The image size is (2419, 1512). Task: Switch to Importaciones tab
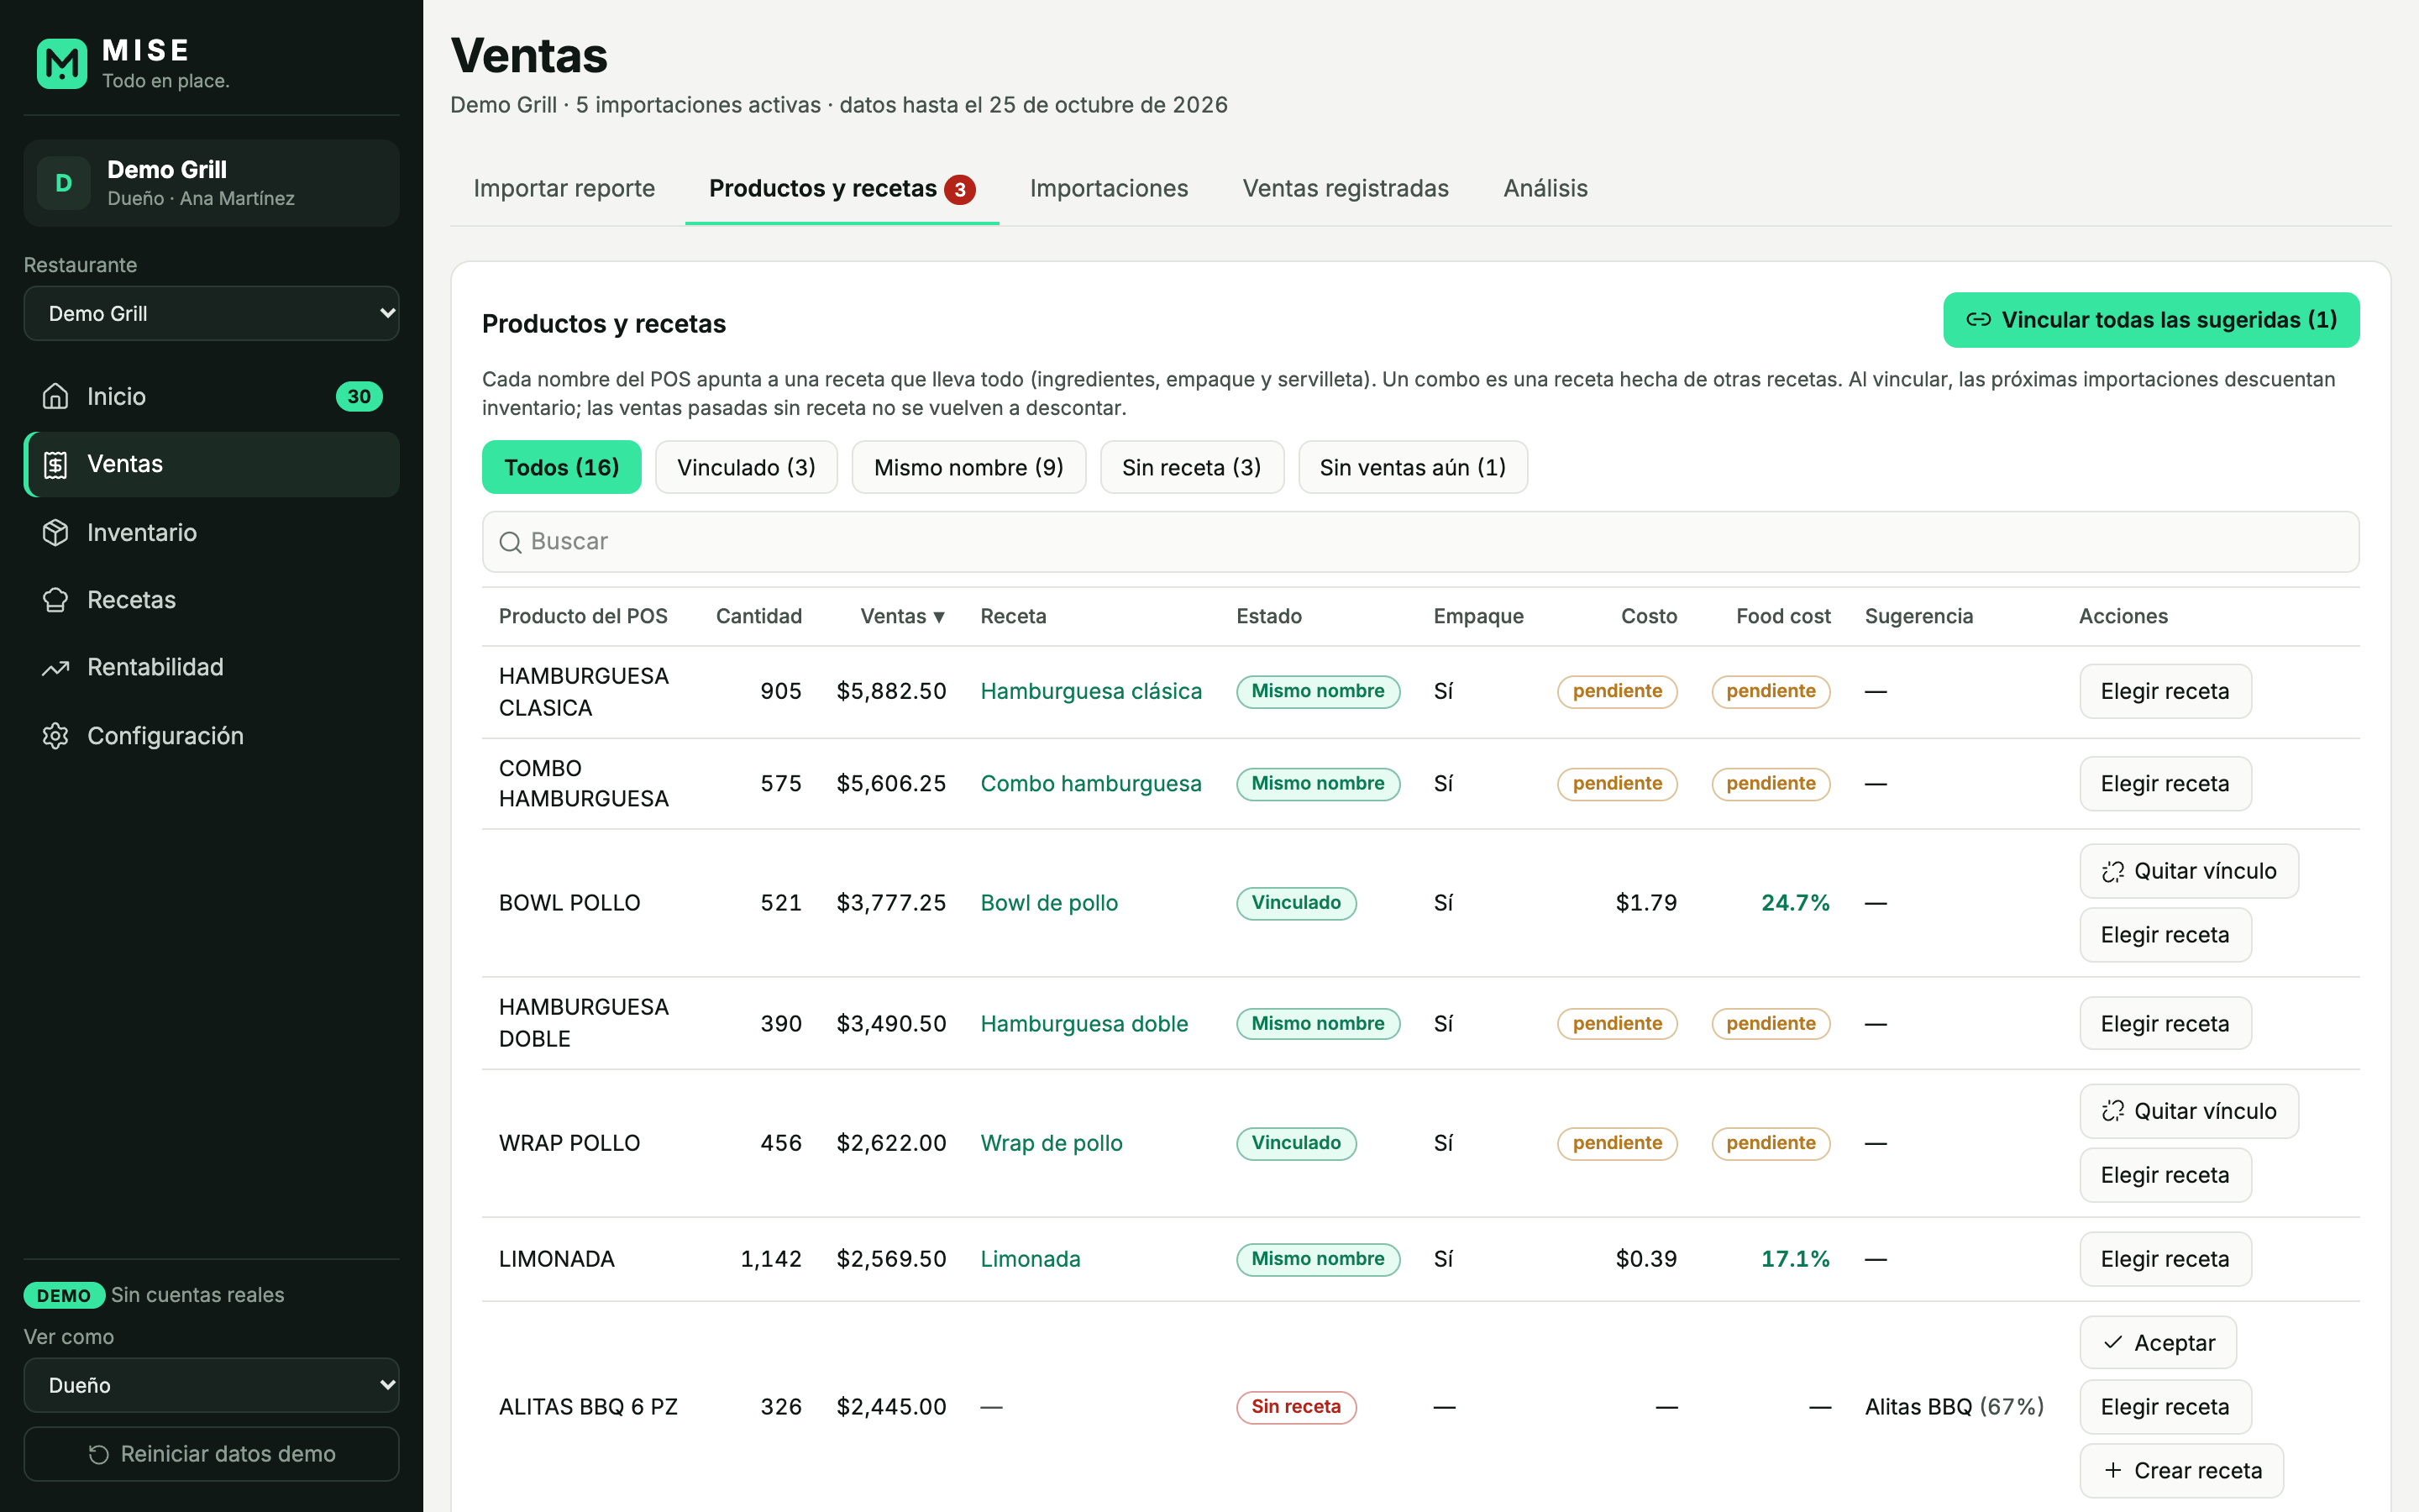[x=1109, y=189]
